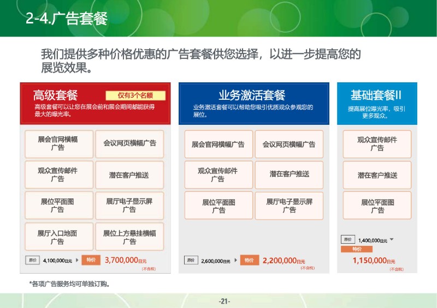Choose 观众宣传邮件广告 in 基础套餐II
The width and height of the screenshot is (437, 308).
pyautogui.click(x=377, y=144)
